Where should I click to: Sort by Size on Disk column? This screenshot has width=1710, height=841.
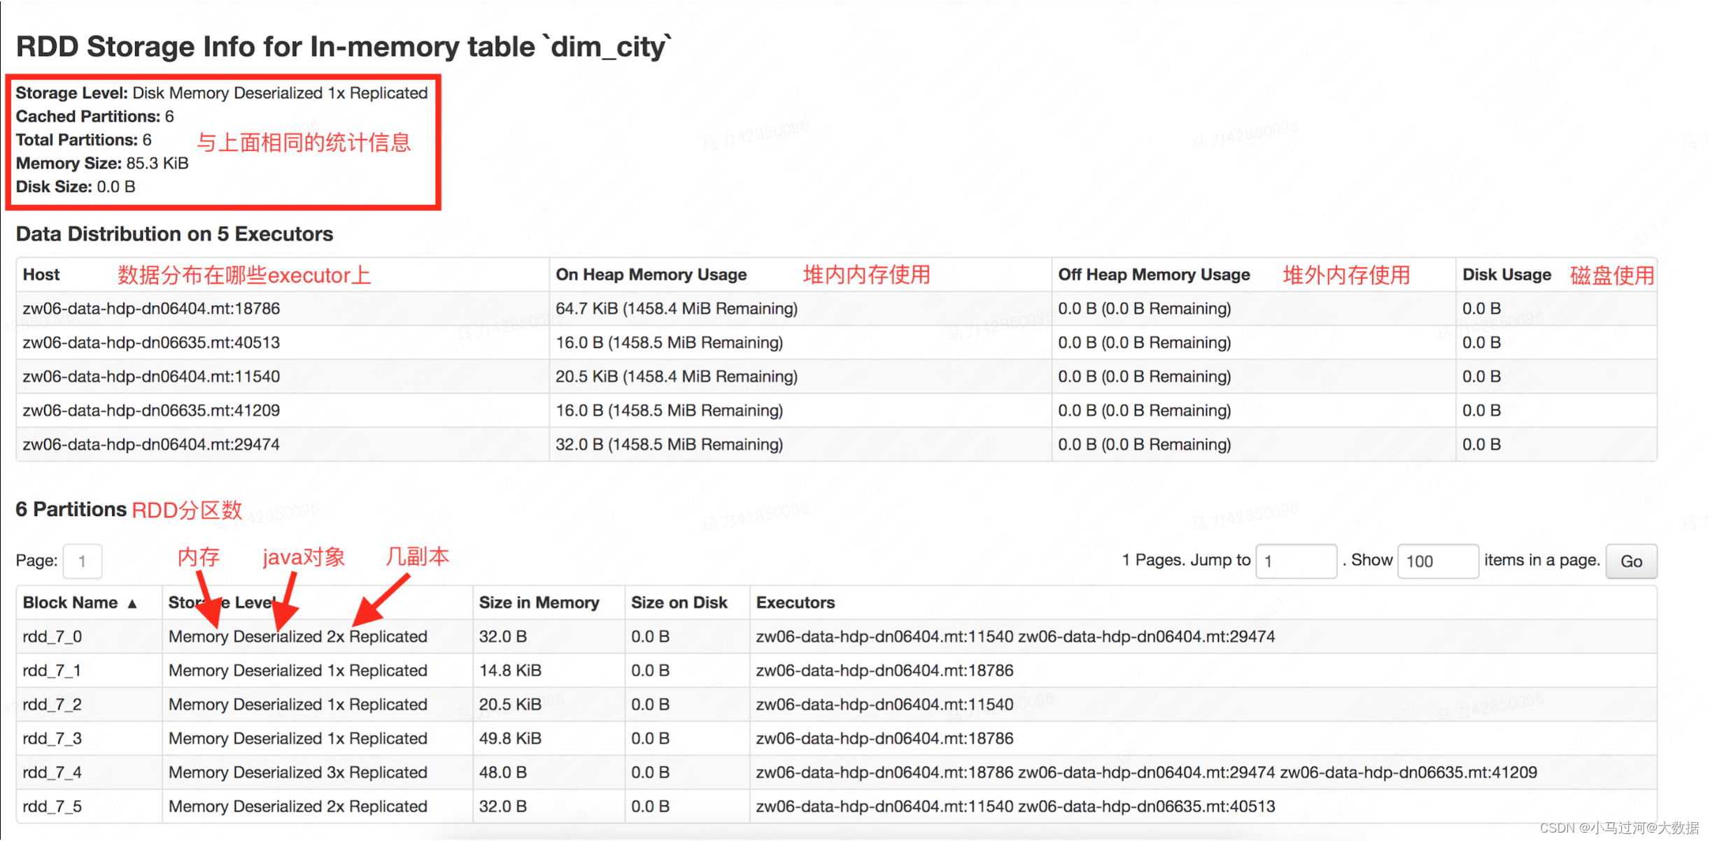pos(679,603)
